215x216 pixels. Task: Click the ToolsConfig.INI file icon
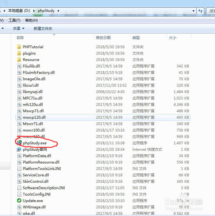click(19, 194)
